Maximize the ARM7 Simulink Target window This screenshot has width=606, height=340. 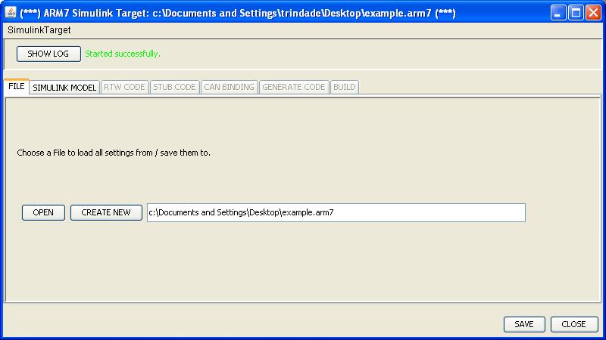tap(576, 13)
